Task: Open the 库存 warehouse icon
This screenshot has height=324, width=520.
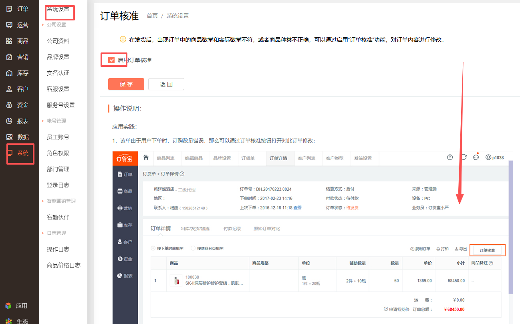Action: coord(9,73)
